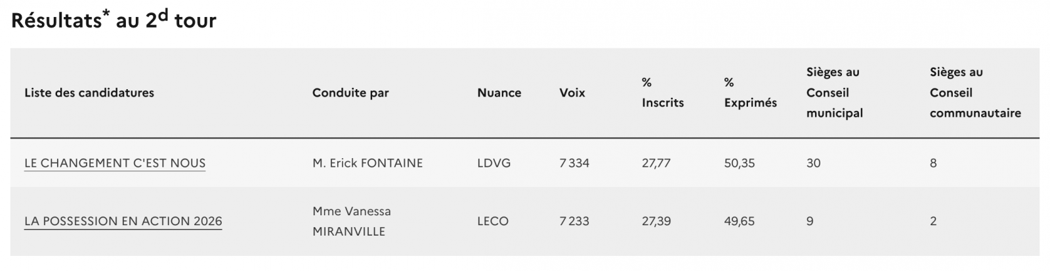This screenshot has height=271, width=1050.
Task: Select the 27,77 percent registered value
Action: (656, 163)
